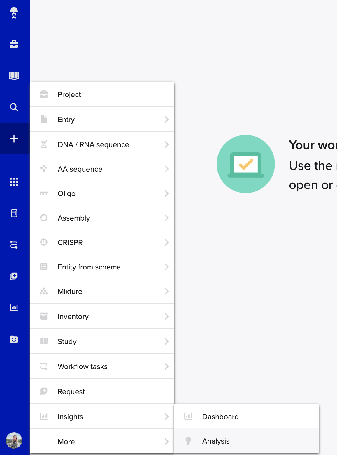Image resolution: width=337 pixels, height=455 pixels.
Task: Open the Workflows icon in sidebar
Action: (14, 245)
